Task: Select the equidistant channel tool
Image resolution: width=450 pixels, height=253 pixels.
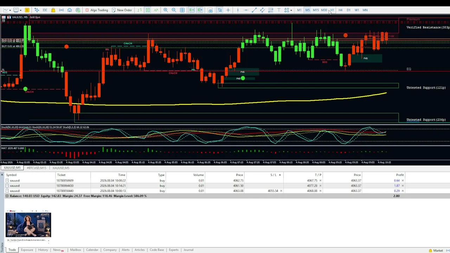Action: [x=262, y=10]
